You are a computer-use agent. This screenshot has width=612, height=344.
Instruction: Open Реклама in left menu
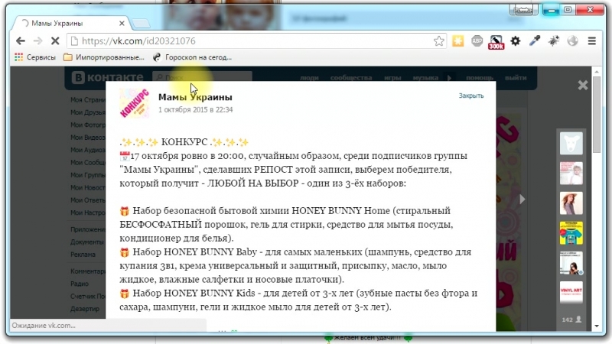(x=83, y=255)
